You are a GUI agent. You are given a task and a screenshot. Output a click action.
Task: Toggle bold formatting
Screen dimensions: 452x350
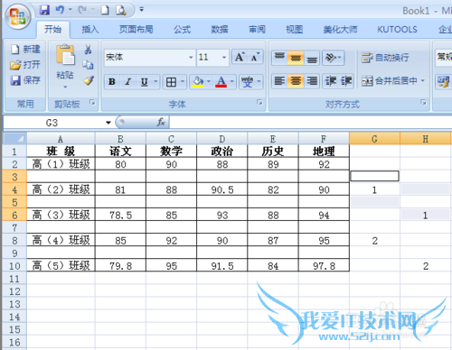[112, 82]
